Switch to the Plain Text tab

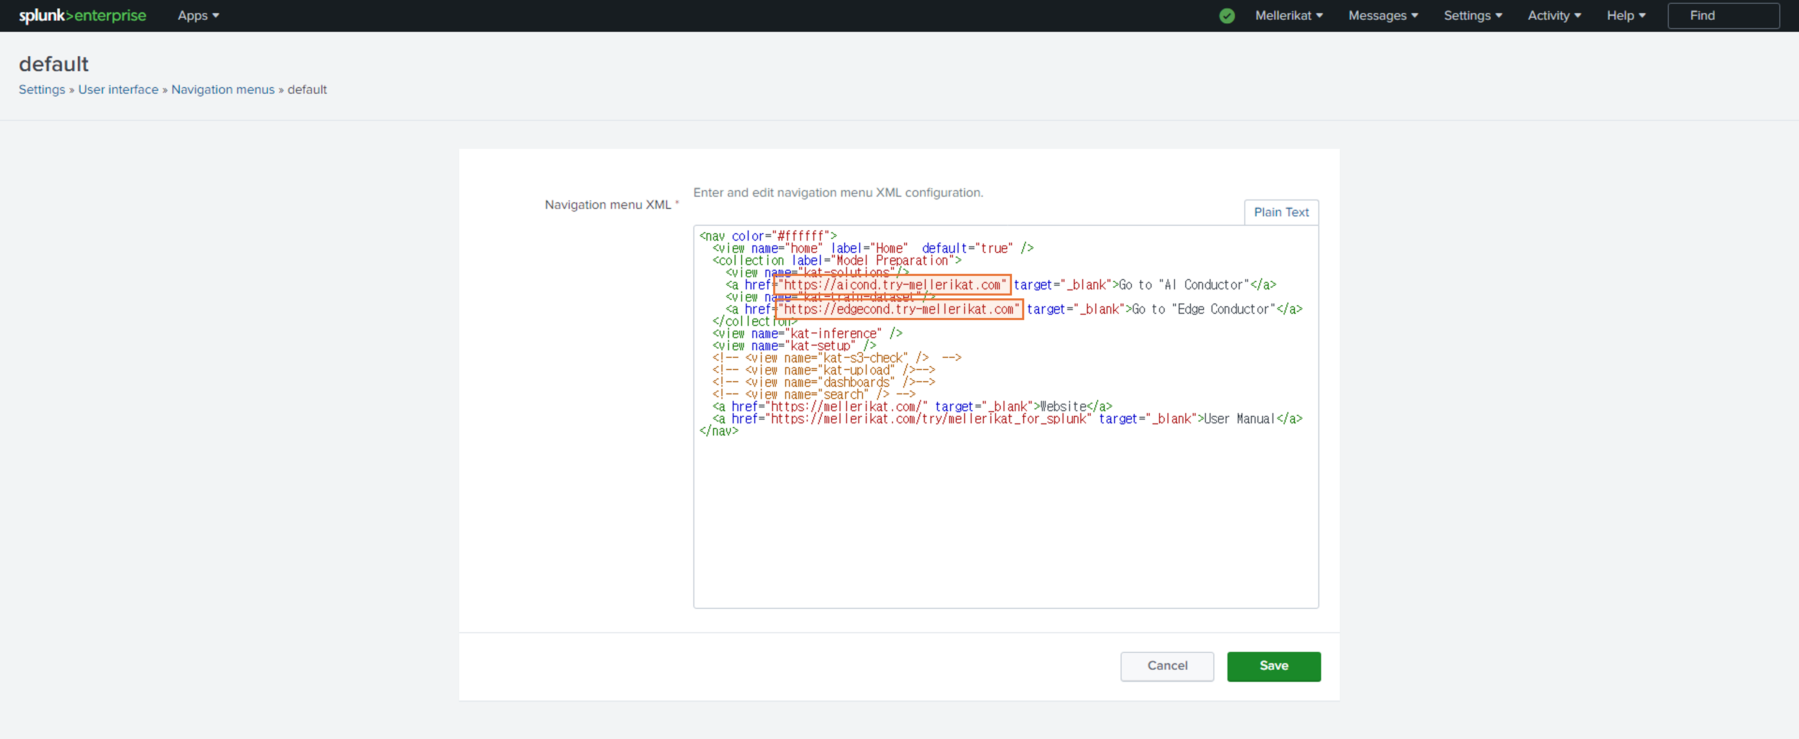coord(1281,212)
